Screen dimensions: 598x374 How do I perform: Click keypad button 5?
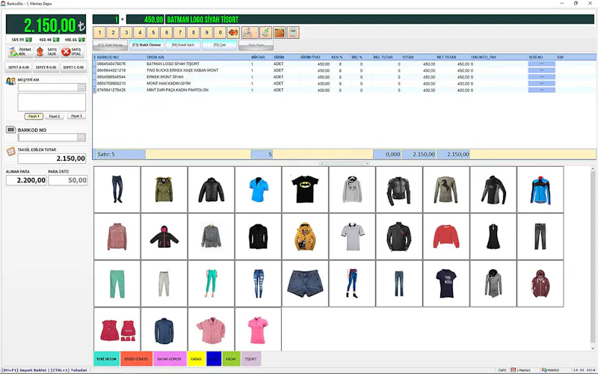[x=153, y=33]
